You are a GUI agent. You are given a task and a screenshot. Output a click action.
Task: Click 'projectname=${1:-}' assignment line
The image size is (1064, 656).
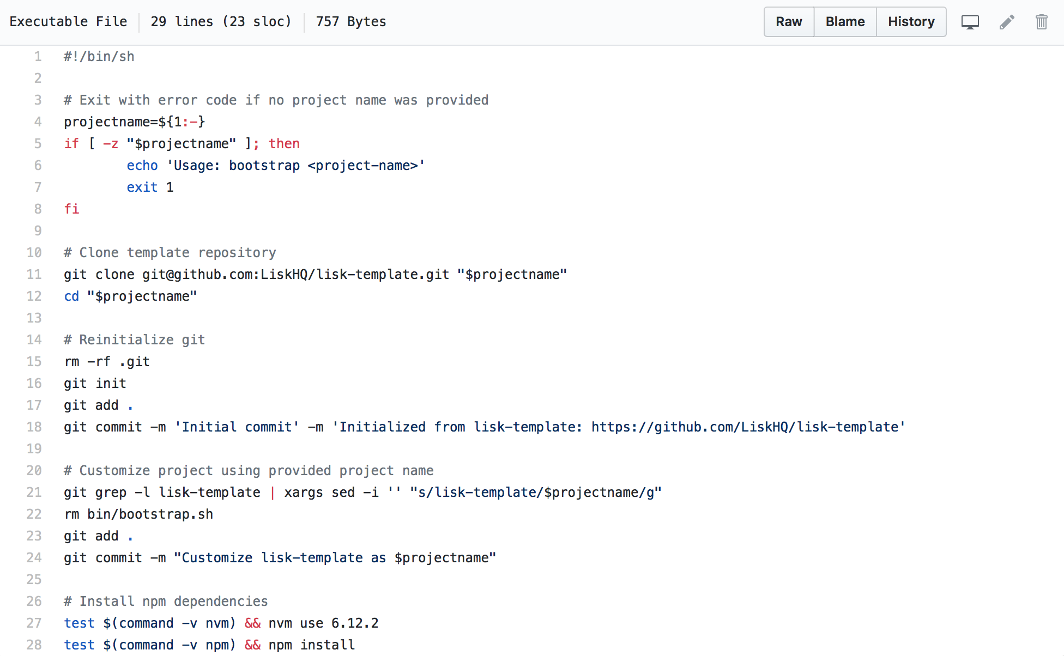pyautogui.click(x=134, y=122)
